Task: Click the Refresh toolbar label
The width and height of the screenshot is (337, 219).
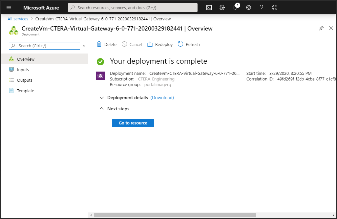Action: pyautogui.click(x=193, y=44)
